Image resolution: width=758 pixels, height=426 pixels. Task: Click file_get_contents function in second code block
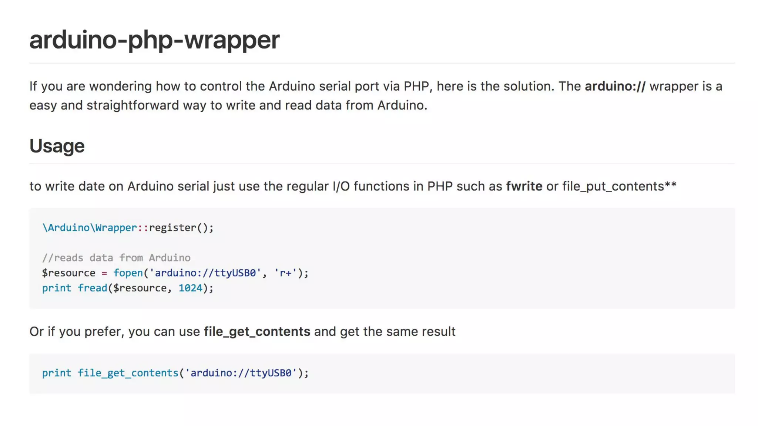[x=128, y=373]
